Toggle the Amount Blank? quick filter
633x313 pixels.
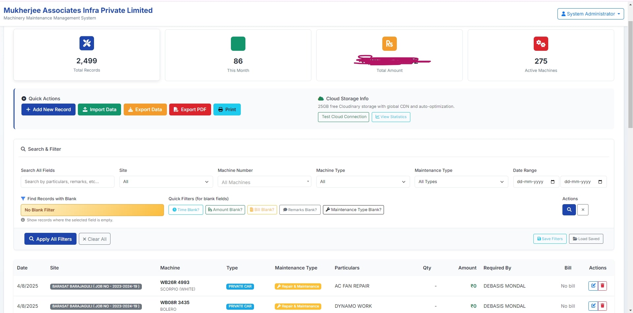point(225,210)
